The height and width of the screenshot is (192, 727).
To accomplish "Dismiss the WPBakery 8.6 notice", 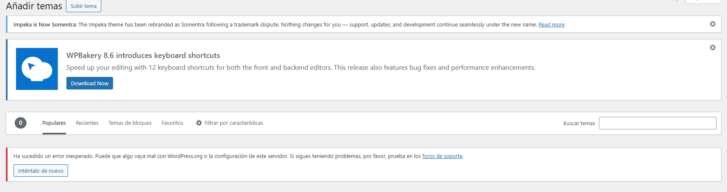I will (x=713, y=47).
